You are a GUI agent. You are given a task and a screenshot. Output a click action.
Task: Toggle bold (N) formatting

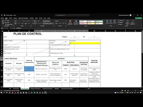click(15, 23)
